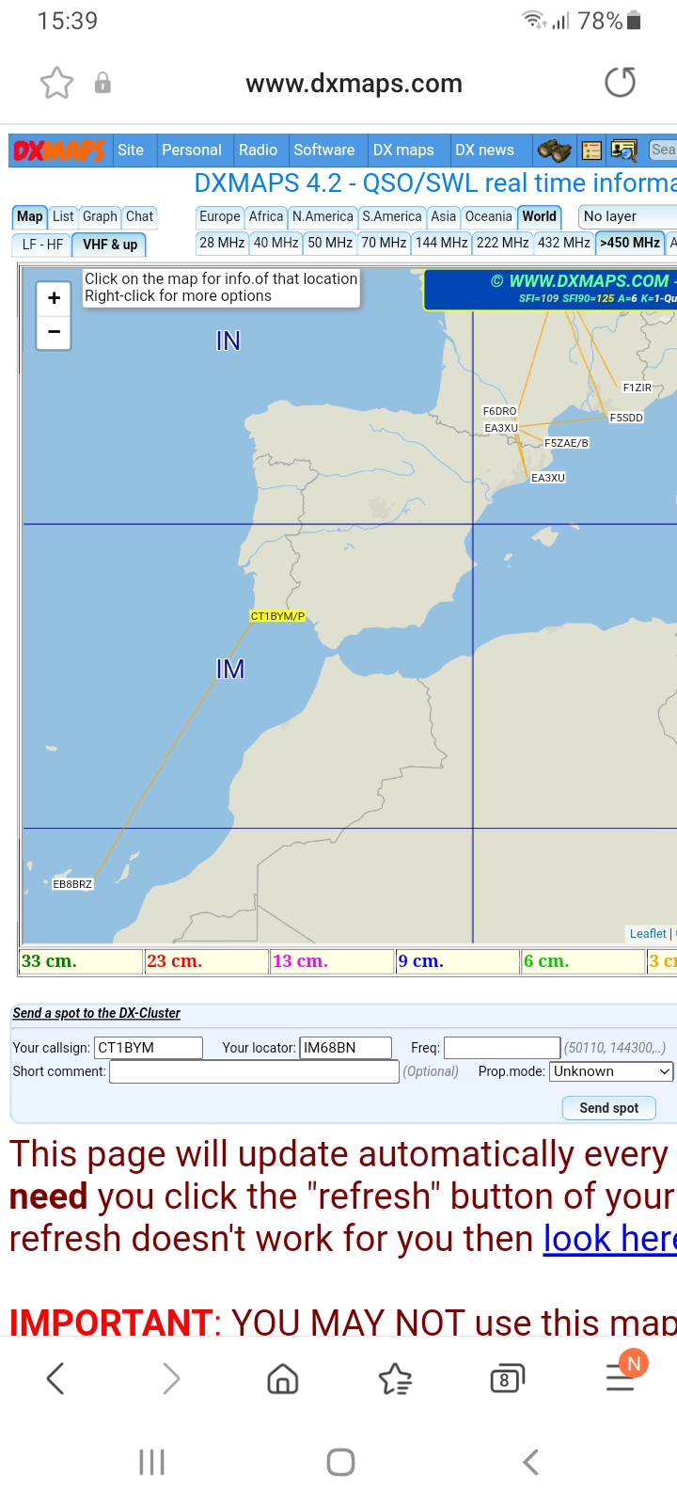Screen dimensions: 677x1505
Task: Switch to the List view tab
Action: [63, 216]
